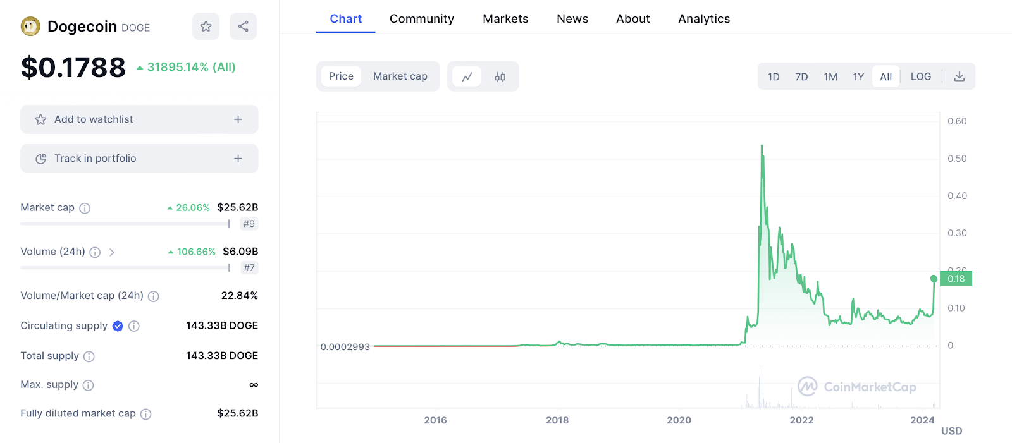Expand Volume (24h) chevron arrow
1012x443 pixels.
112,252
